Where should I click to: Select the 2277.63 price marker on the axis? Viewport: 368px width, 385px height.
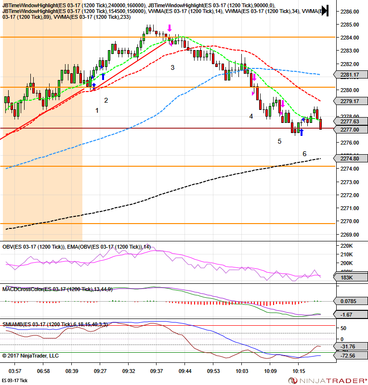pos(351,121)
